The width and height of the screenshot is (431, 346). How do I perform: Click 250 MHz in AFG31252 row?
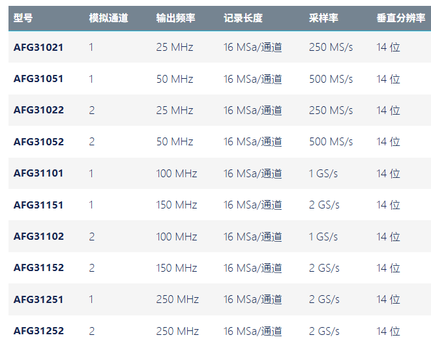tap(177, 331)
